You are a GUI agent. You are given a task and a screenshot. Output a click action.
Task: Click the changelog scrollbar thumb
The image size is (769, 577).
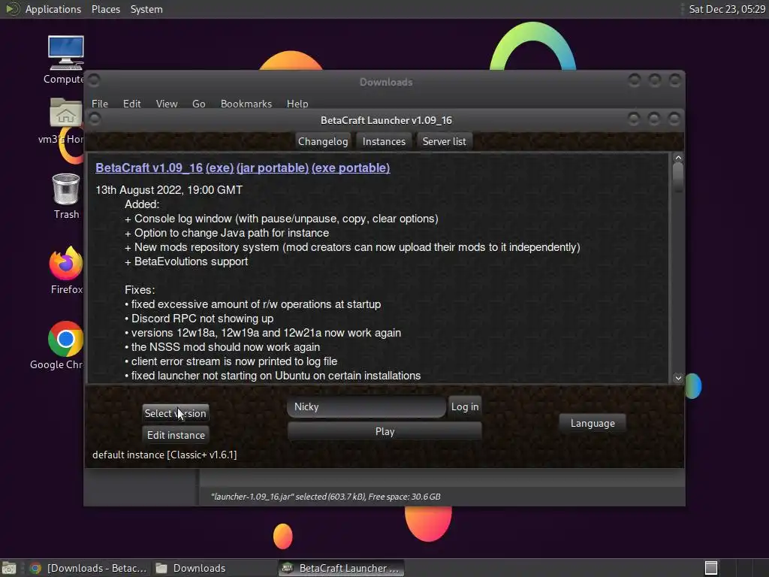(678, 177)
